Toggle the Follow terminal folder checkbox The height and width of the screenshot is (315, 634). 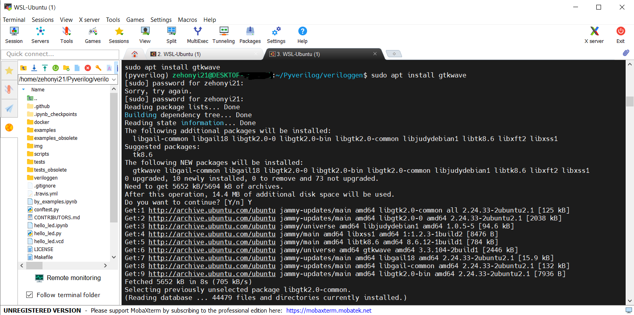click(29, 295)
